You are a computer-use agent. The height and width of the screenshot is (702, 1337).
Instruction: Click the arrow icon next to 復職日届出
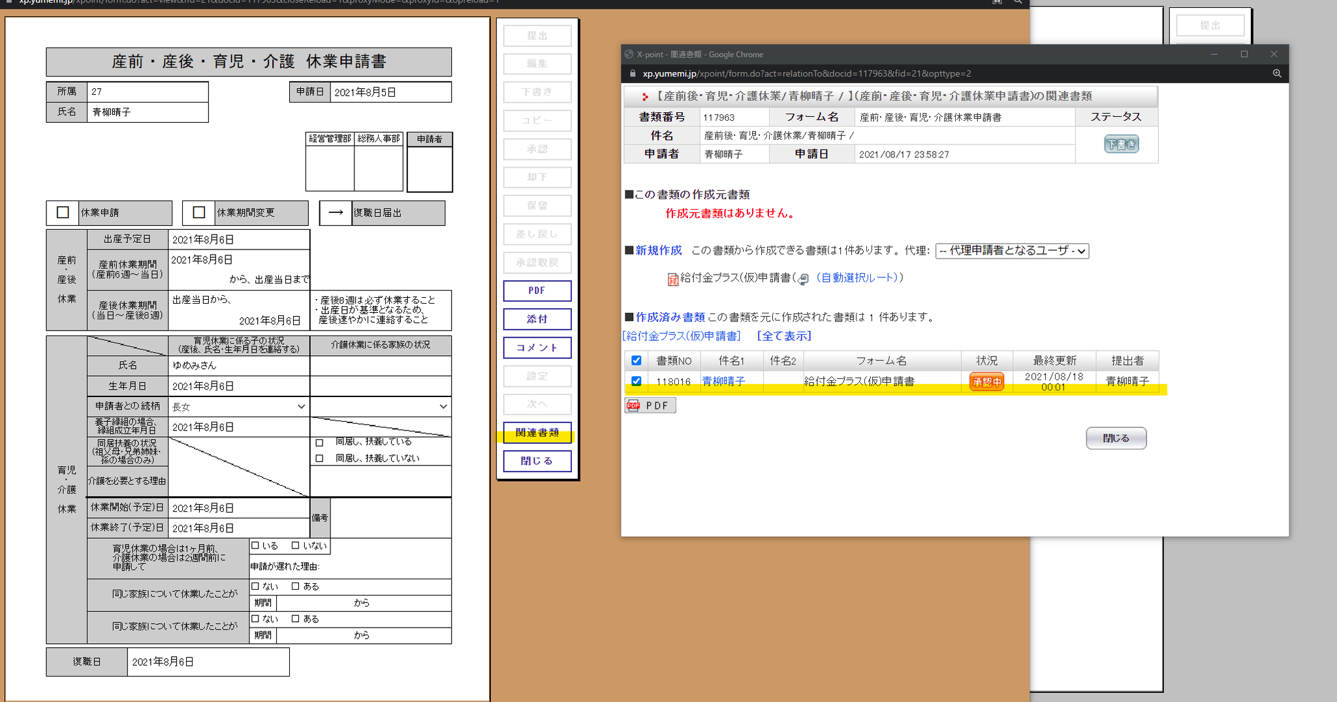tap(336, 213)
